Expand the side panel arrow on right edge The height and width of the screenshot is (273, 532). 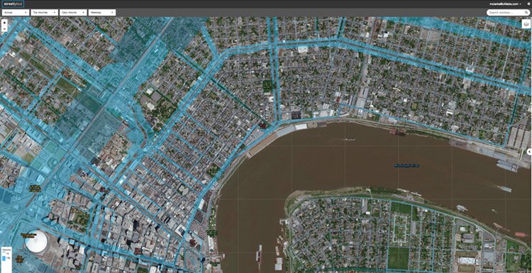530,151
